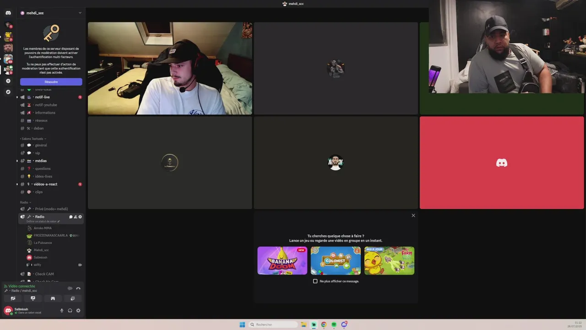The width and height of the screenshot is (586, 330).
Task: Open server icon with 23 notification badge
Action: 8,59
